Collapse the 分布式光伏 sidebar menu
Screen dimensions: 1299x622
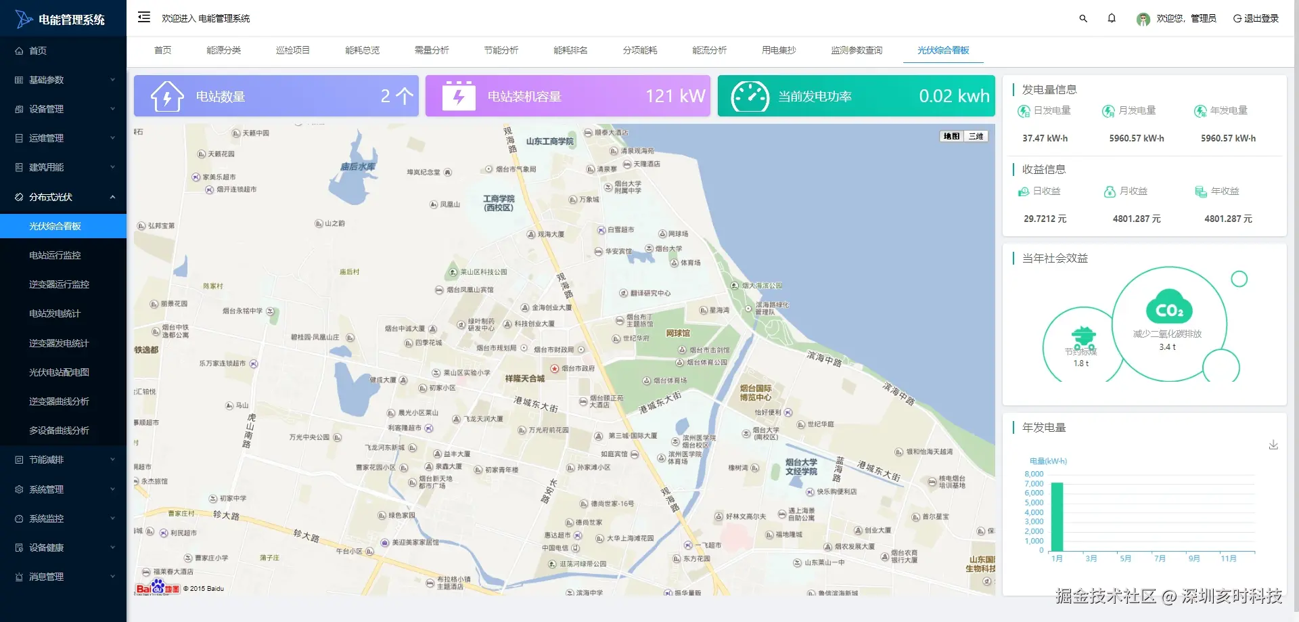[x=64, y=197]
